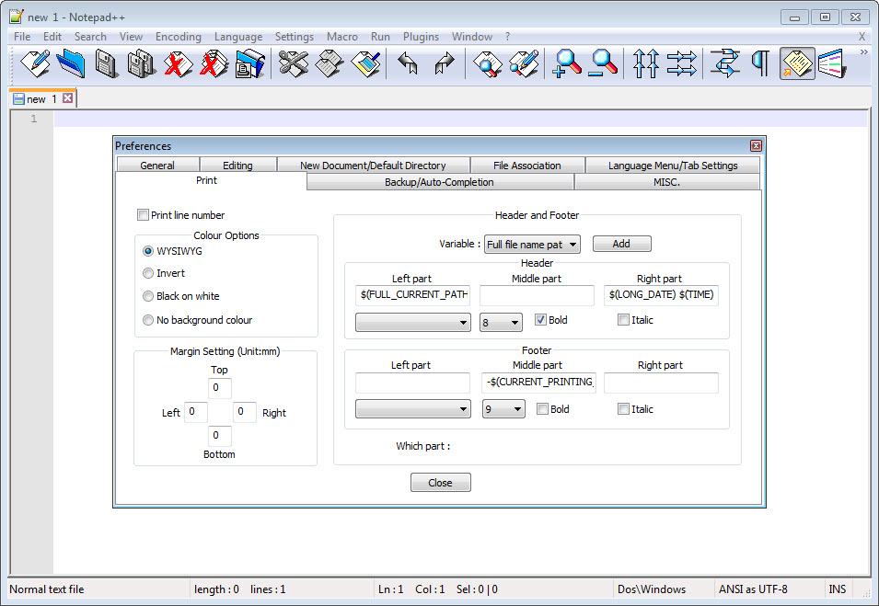Select the No background colour option
Image resolution: width=879 pixels, height=606 pixels.
148,320
